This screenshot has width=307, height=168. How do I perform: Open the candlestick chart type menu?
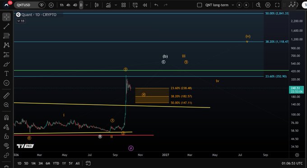click(97, 5)
